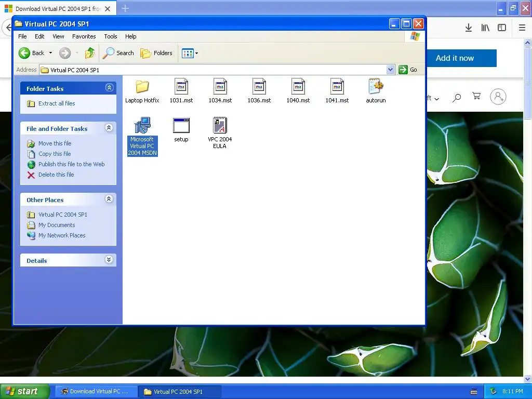This screenshot has height=399, width=532.
Task: Open the Edit menu
Action: point(39,36)
